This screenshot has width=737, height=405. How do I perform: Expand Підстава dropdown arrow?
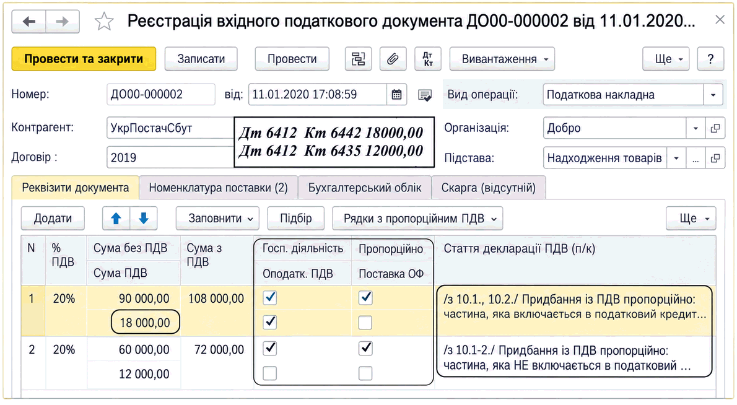click(x=676, y=159)
